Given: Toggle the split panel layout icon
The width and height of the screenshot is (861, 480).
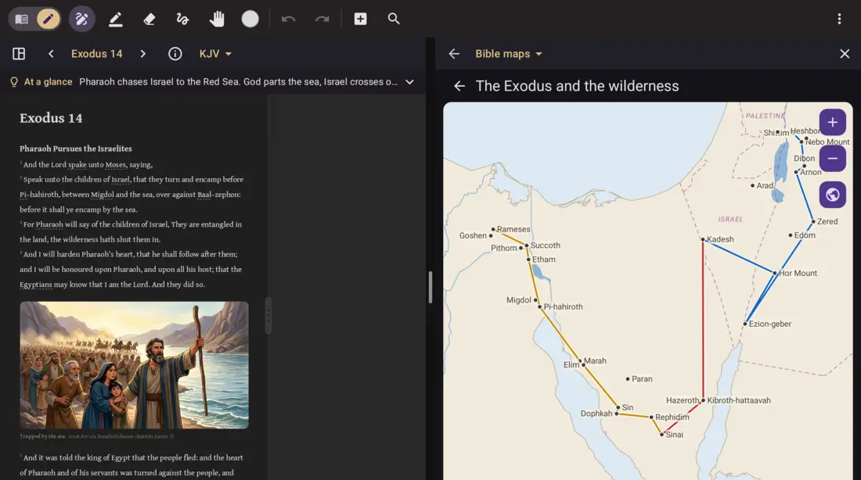Looking at the screenshot, I should point(19,54).
